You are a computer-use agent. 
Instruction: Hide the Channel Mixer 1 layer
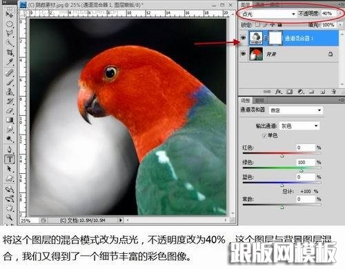pos(243,38)
